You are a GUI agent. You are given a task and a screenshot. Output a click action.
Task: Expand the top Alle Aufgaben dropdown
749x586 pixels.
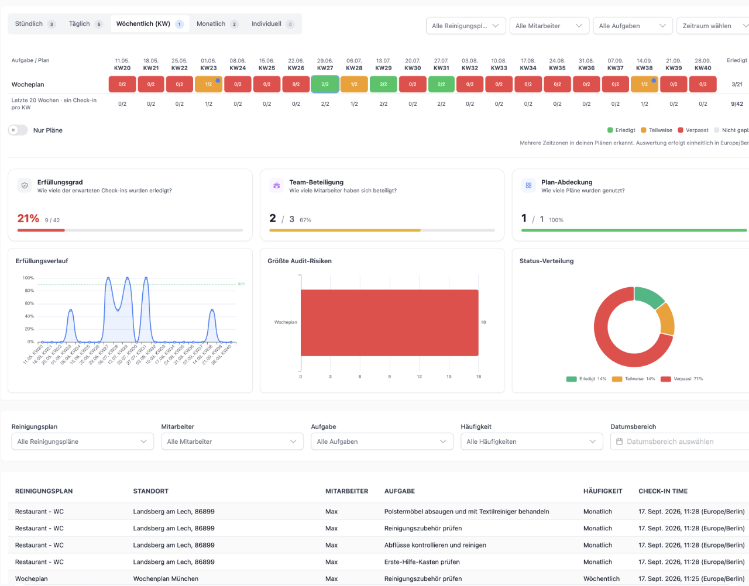pyautogui.click(x=633, y=26)
